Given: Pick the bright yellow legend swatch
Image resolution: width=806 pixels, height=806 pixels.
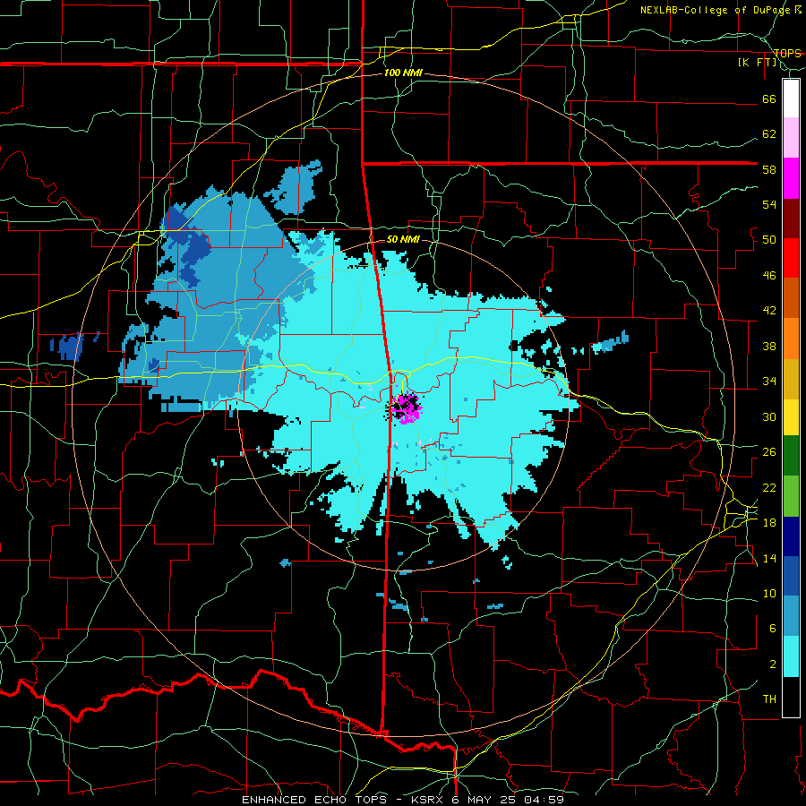Looking at the screenshot, I should coord(791,417).
